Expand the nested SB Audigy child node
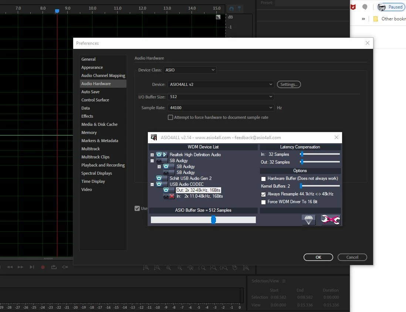The height and width of the screenshot is (312, 406). (159, 167)
